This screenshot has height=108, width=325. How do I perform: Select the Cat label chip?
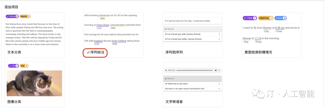[14, 66]
